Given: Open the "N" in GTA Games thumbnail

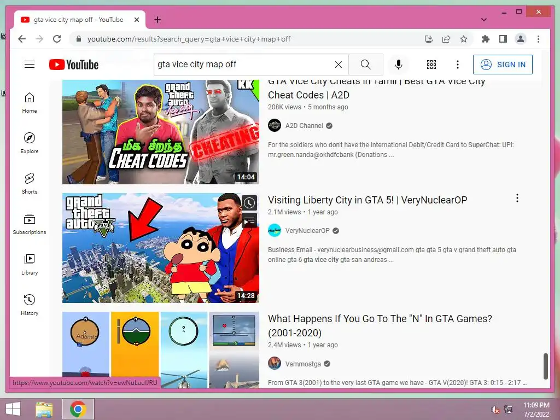Looking at the screenshot, I should (x=161, y=350).
